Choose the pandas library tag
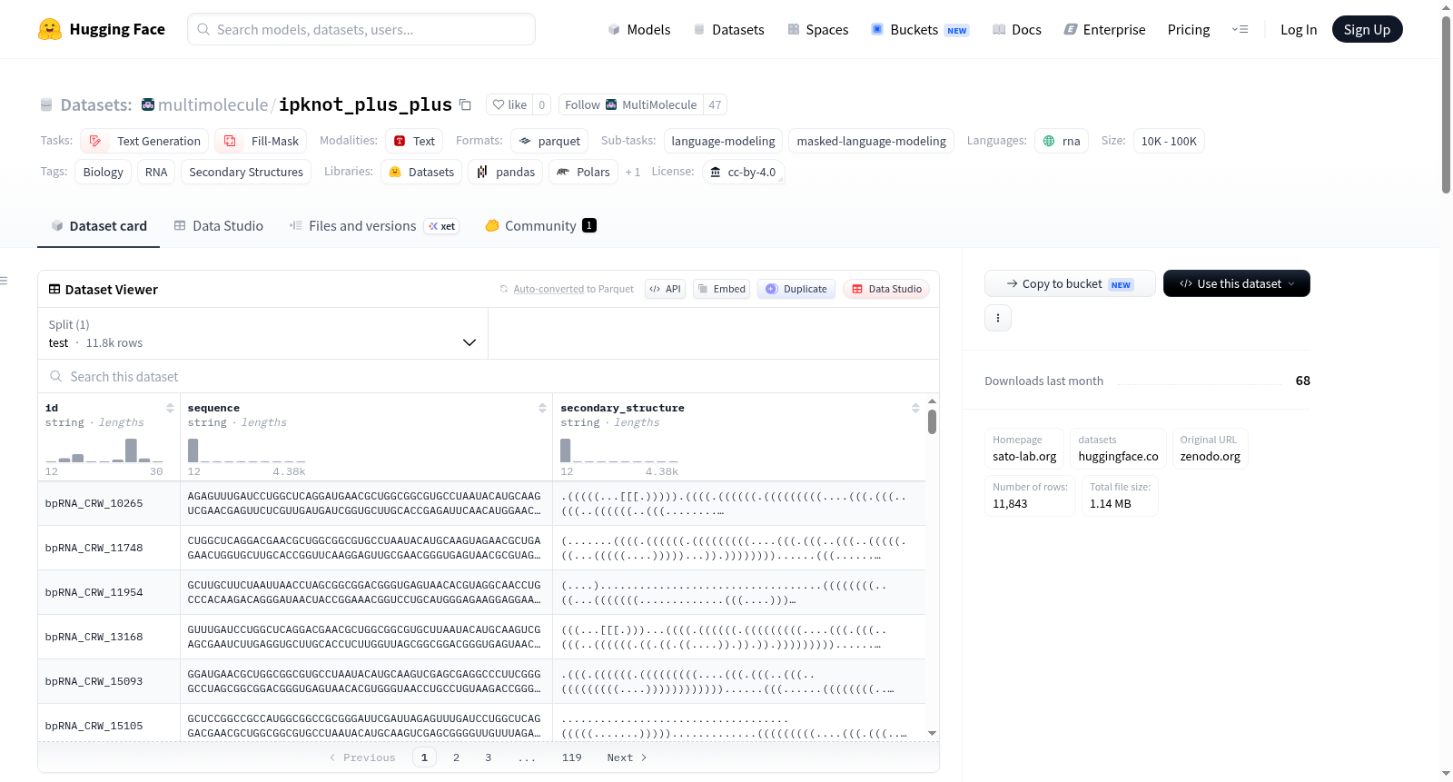Image resolution: width=1453 pixels, height=782 pixels. tap(506, 172)
